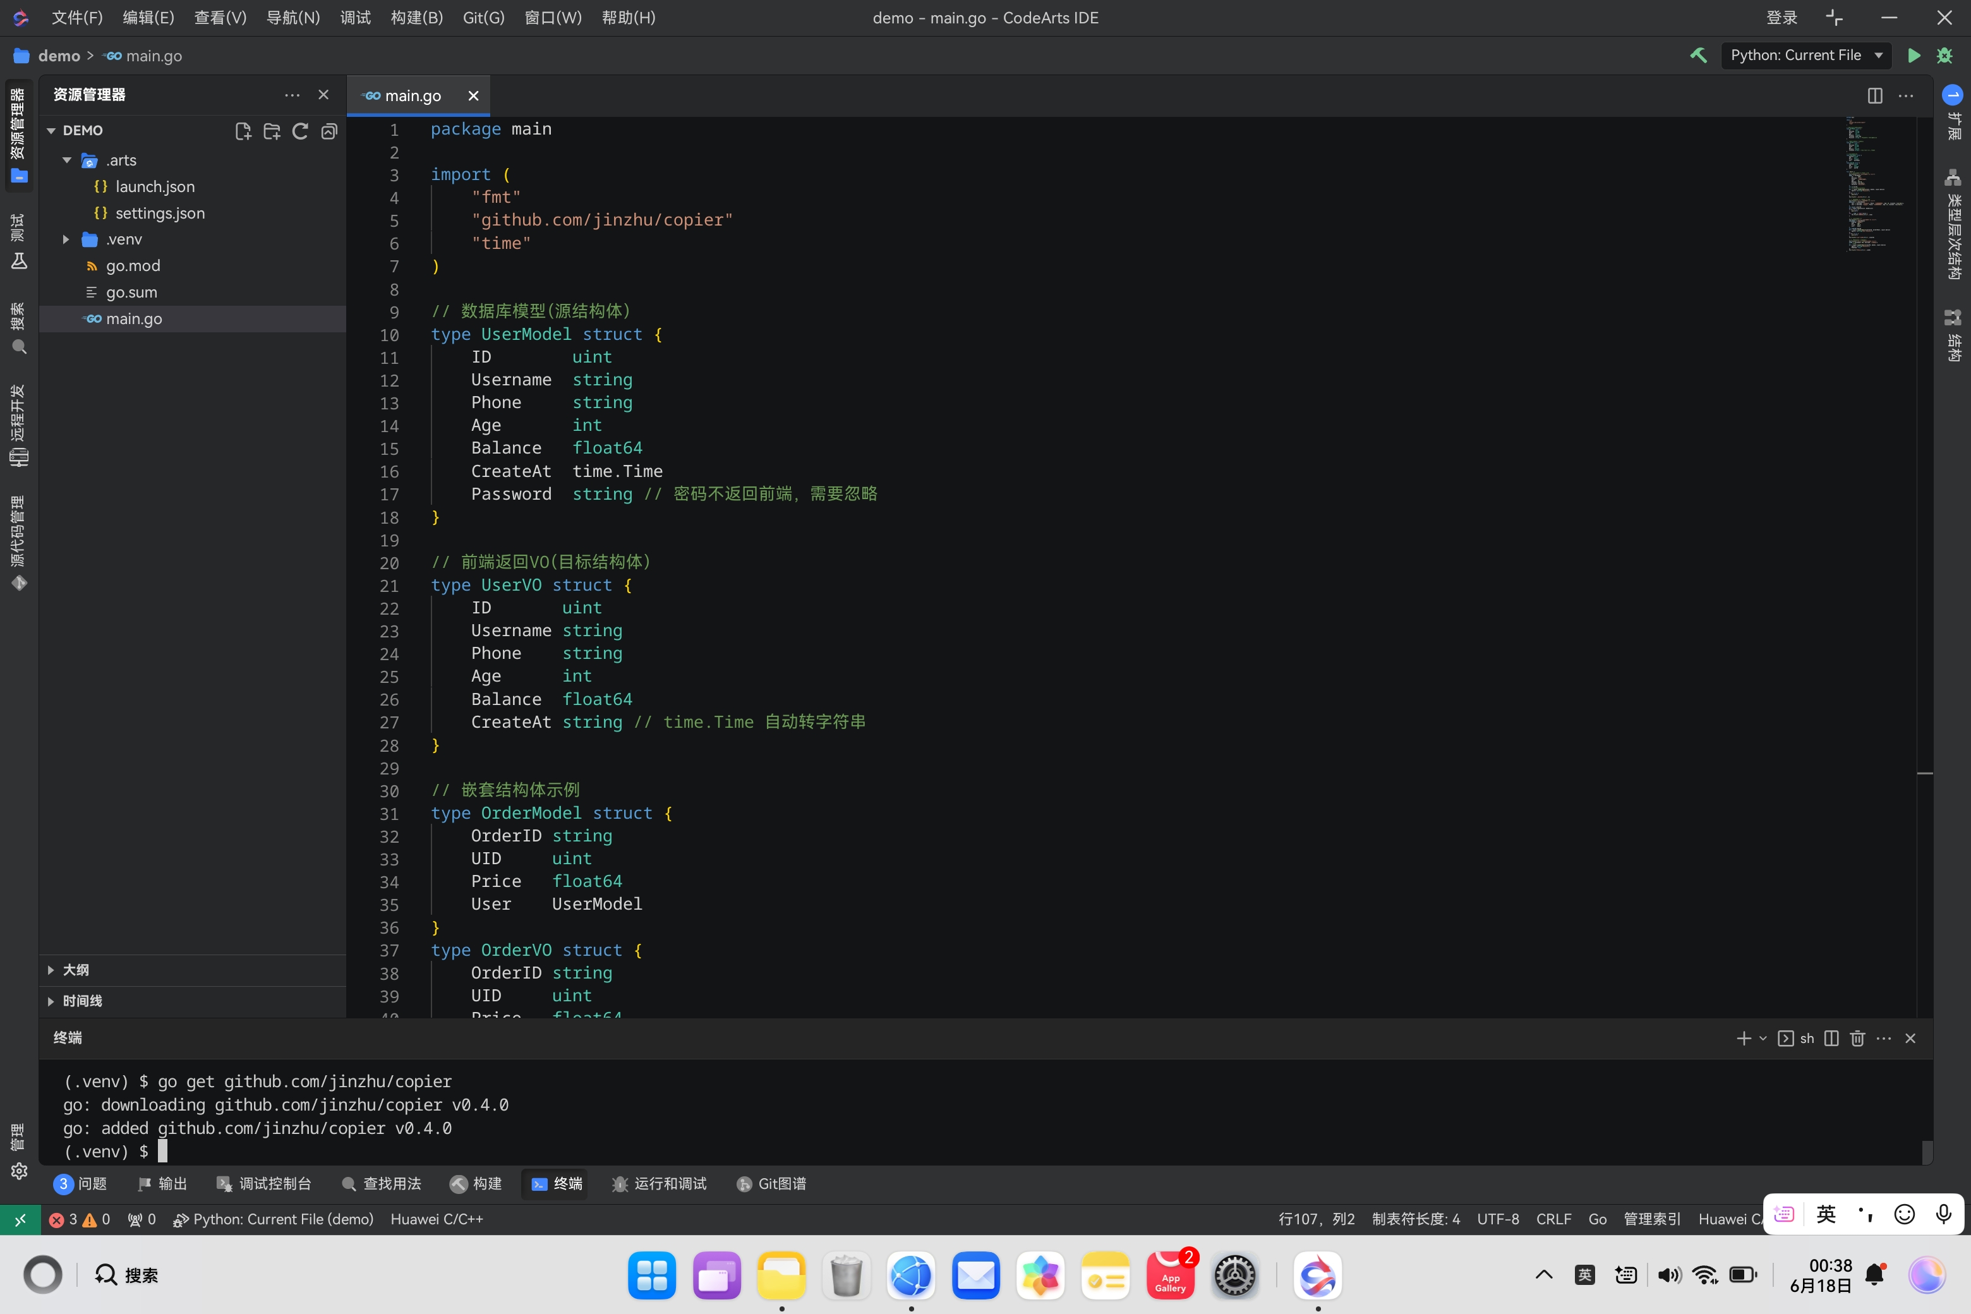Switch to the Git图谱 tab
This screenshot has width=1971, height=1314.
coord(772,1183)
